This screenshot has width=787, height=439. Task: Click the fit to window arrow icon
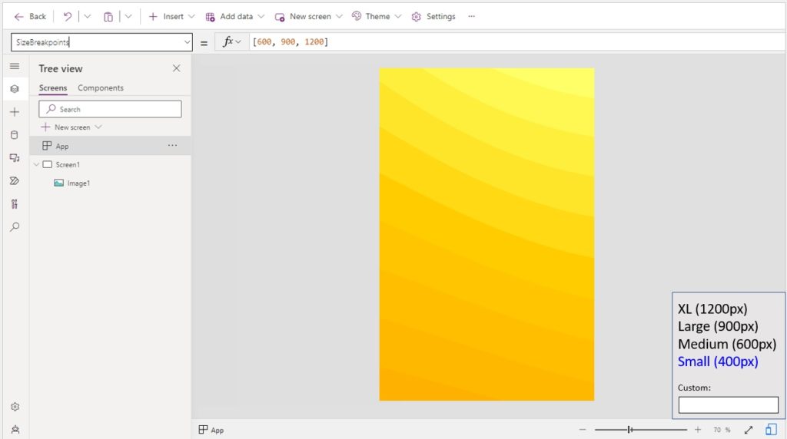tap(749, 430)
